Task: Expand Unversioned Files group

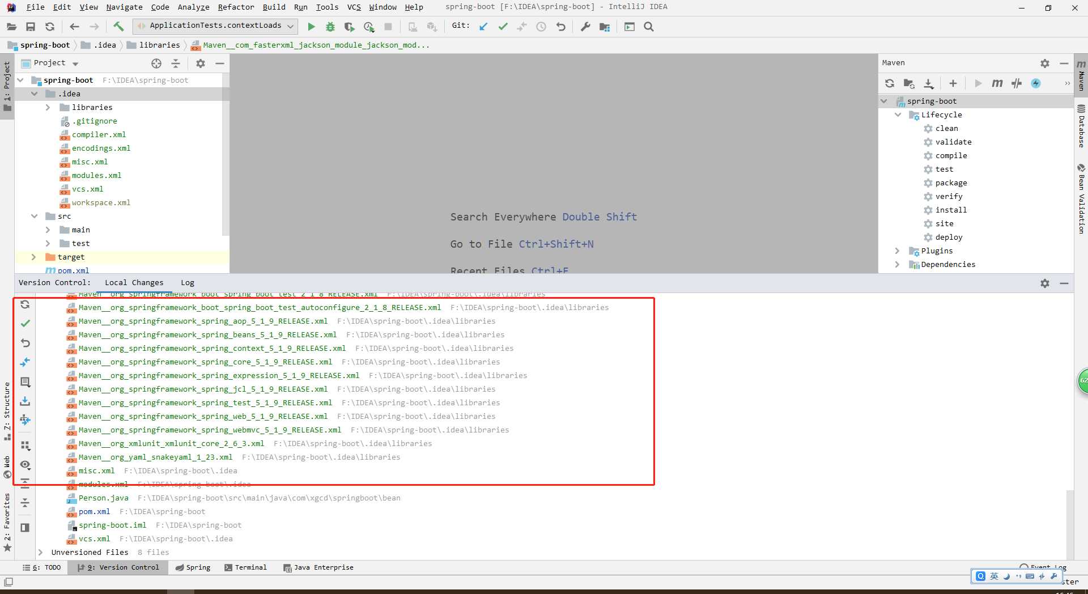Action: click(40, 552)
